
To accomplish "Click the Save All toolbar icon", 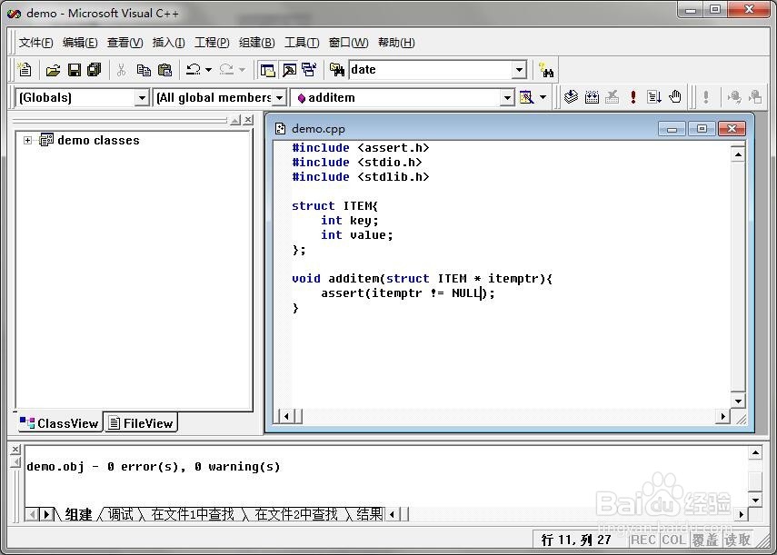I will pyautogui.click(x=95, y=70).
